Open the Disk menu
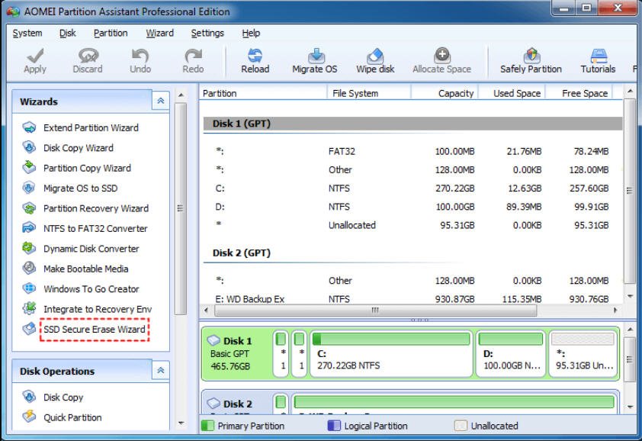Image resolution: width=642 pixels, height=441 pixels. click(x=68, y=34)
